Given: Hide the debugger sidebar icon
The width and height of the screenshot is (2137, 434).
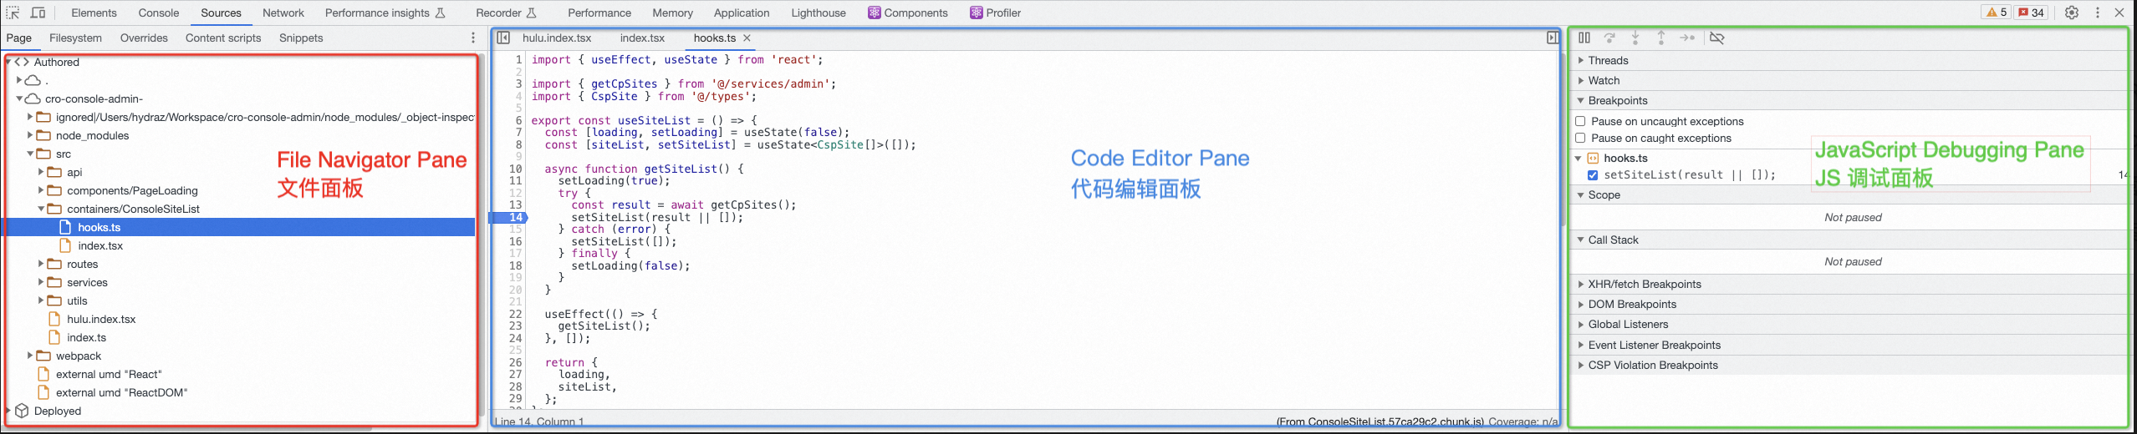Looking at the screenshot, I should tap(1553, 38).
